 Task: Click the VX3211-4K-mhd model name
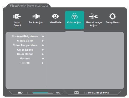point(38,6)
